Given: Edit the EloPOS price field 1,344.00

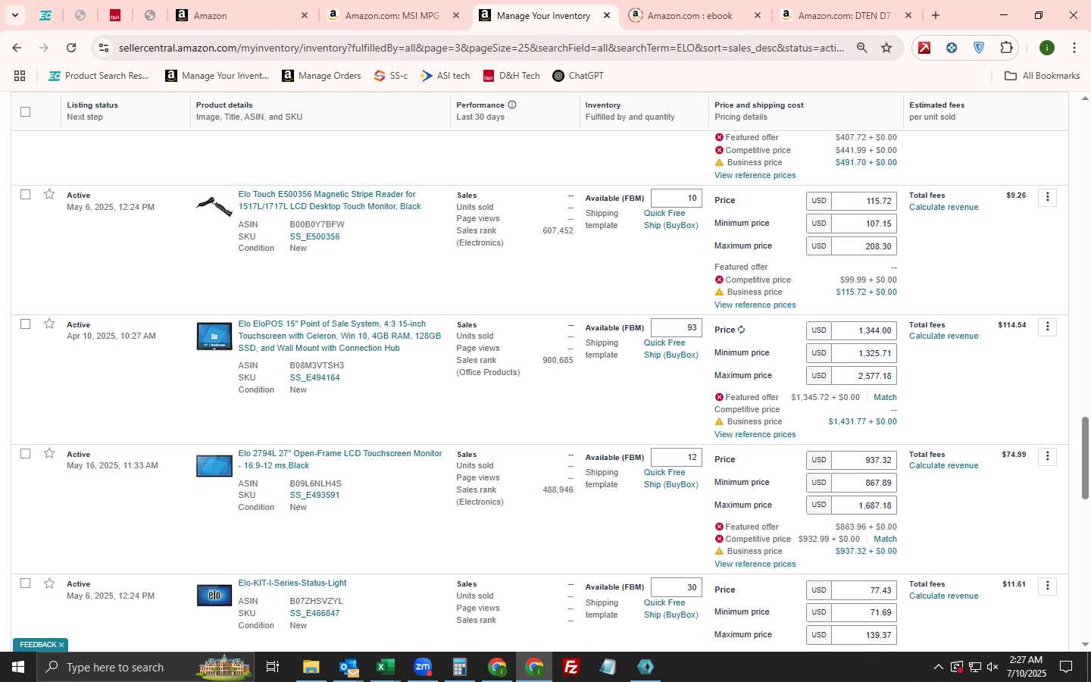Looking at the screenshot, I should [864, 330].
